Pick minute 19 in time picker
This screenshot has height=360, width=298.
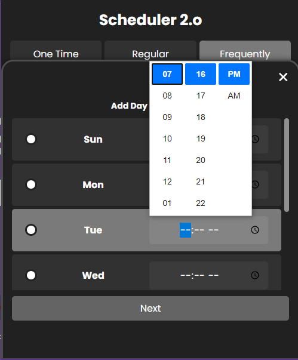201,139
